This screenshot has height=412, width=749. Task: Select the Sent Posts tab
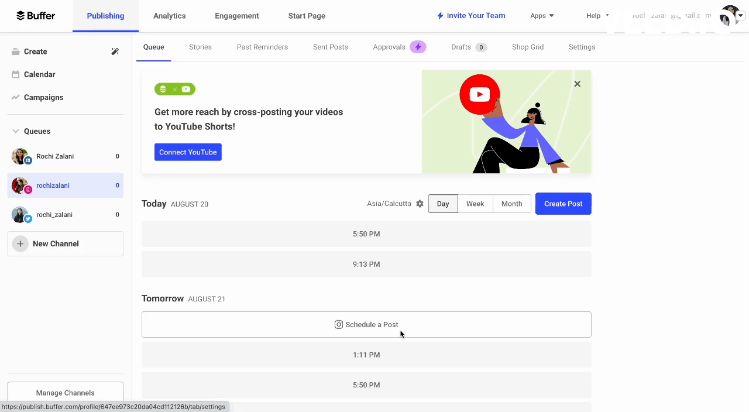tap(331, 47)
